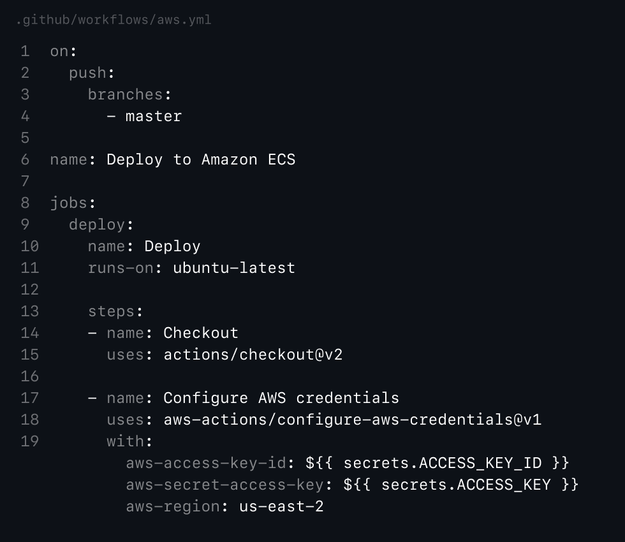Click the .github/workflows/aws.yml file path
This screenshot has height=542, width=625.
click(x=113, y=20)
